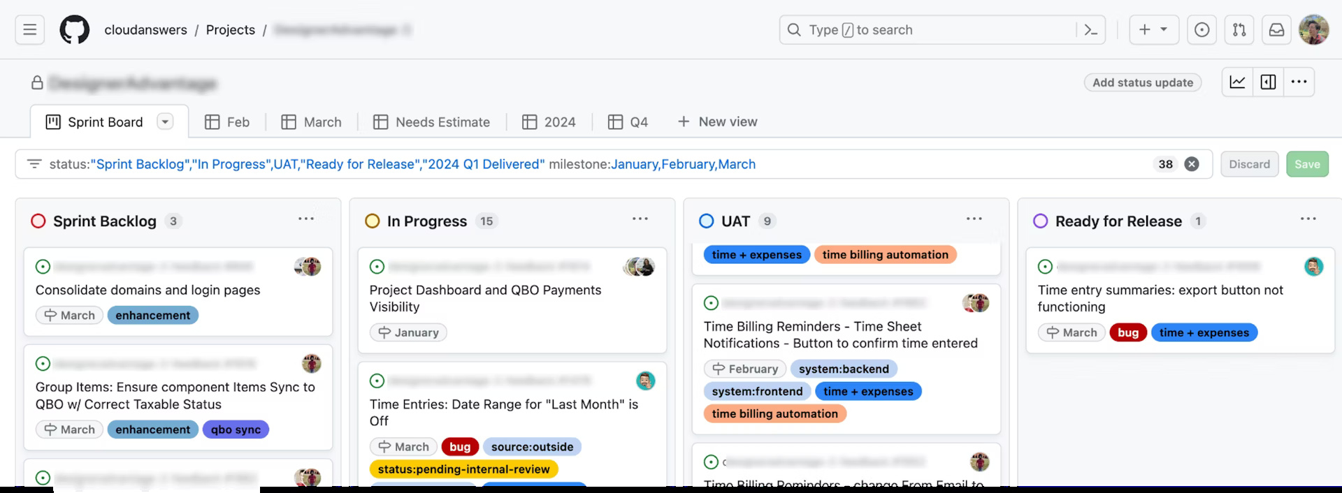Open the hamburger navigation menu
This screenshot has height=493, width=1342.
pos(29,30)
